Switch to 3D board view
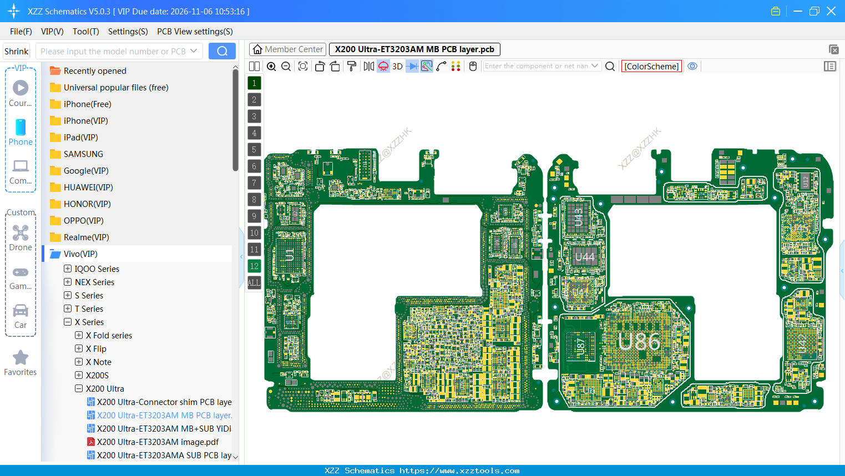This screenshot has width=845, height=476. click(397, 66)
